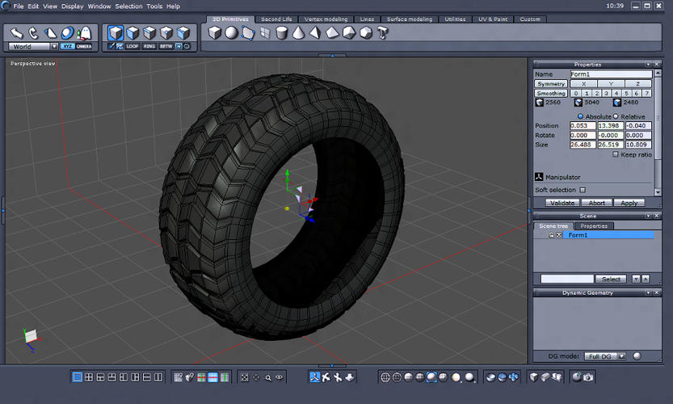
Task: Select wireframe display mode globe
Action: click(385, 377)
